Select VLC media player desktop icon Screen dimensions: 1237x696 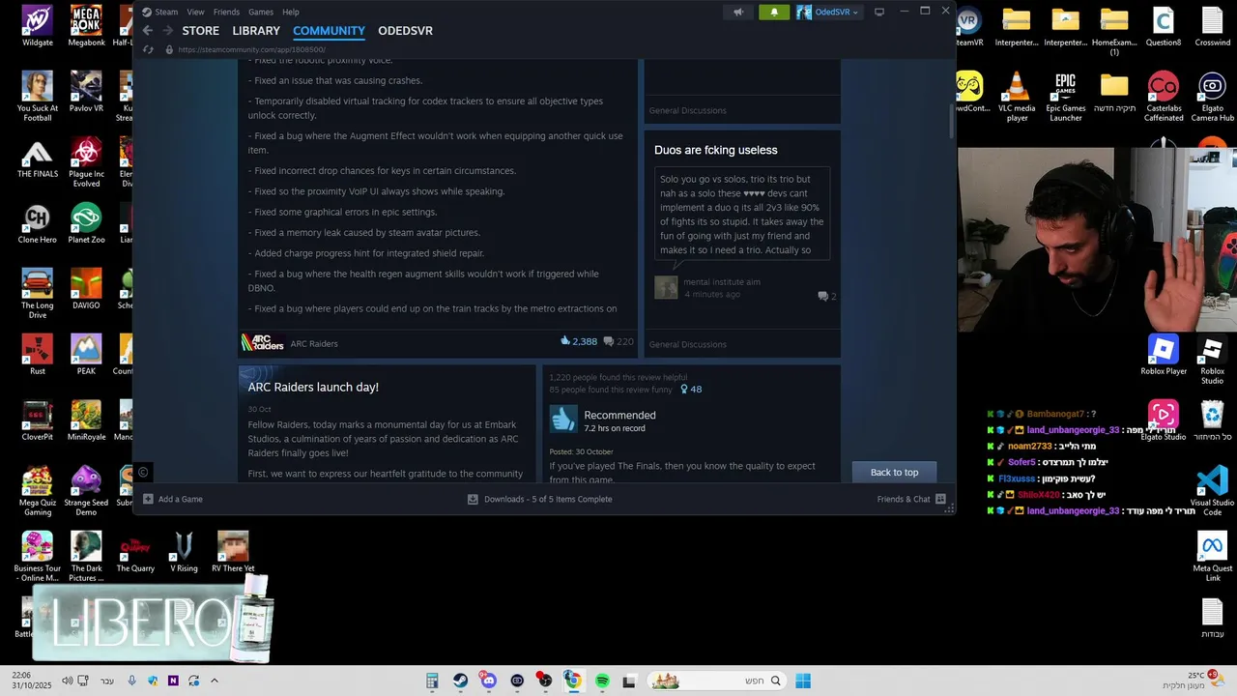tap(1017, 96)
